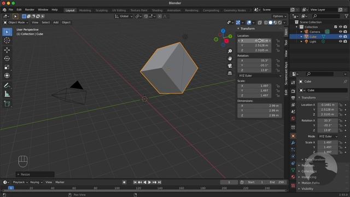Open the Options dropdown
Screen dimensions: 350x197
pyautogui.click(x=279, y=16)
